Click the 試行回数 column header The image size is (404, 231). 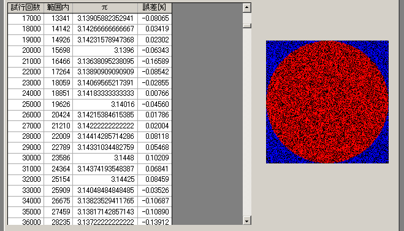coord(26,8)
